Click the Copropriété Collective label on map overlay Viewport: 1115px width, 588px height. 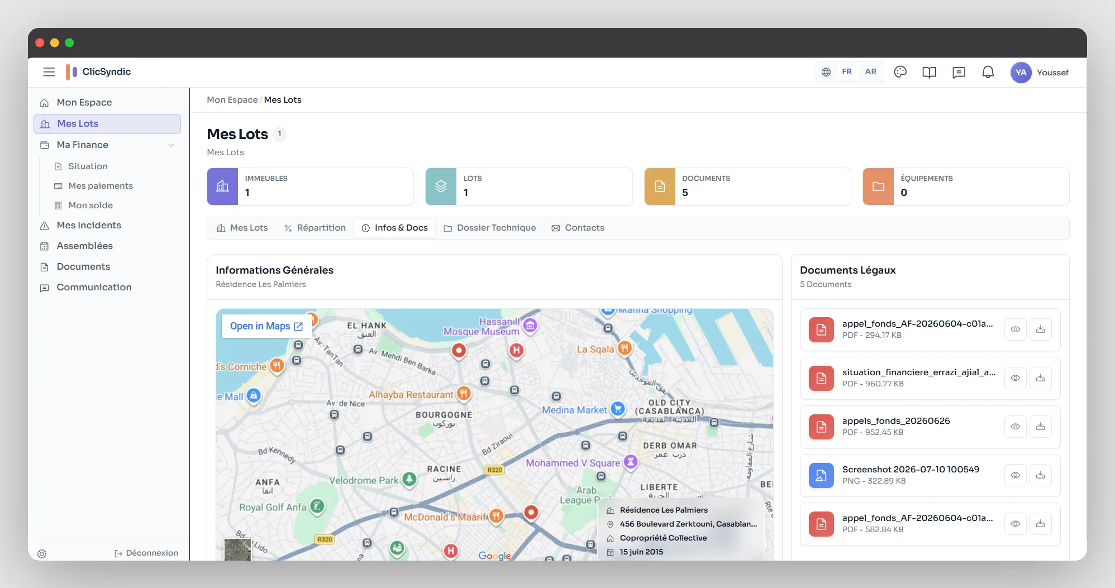(663, 538)
